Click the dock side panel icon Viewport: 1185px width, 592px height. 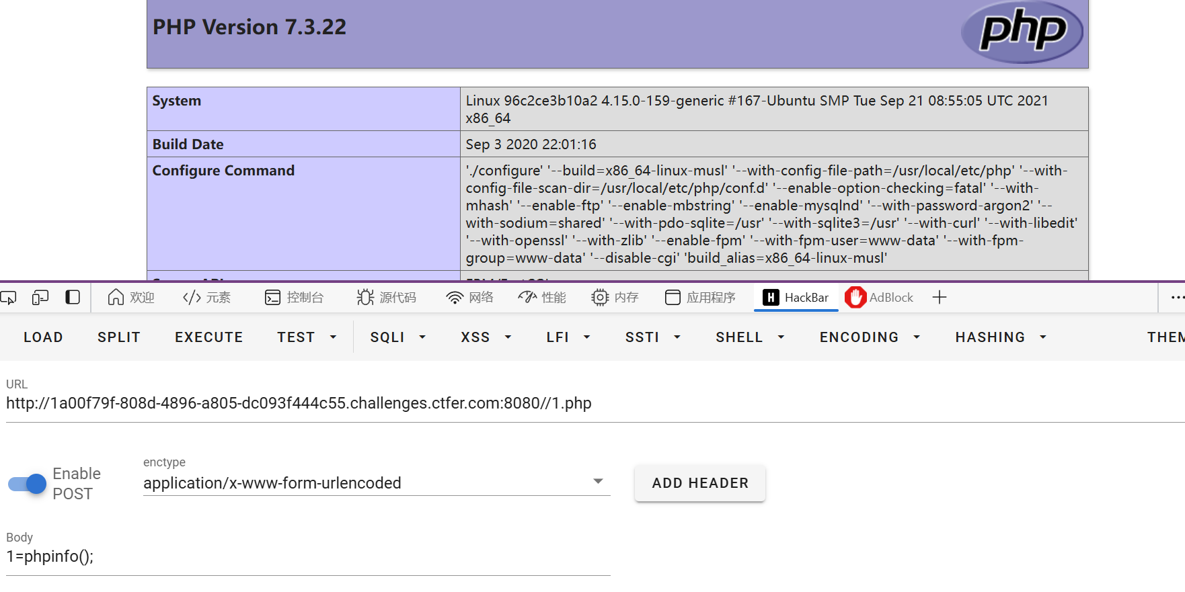coord(73,297)
